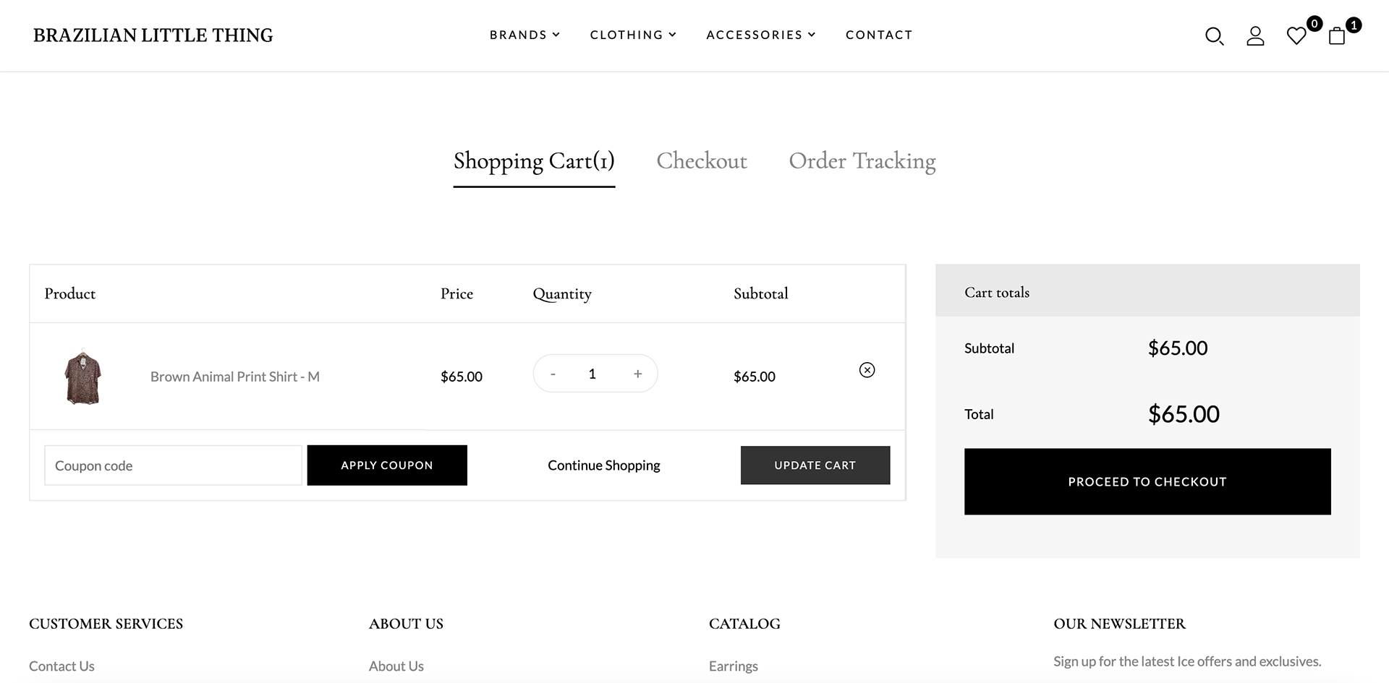Click the shirt product thumbnail
Screen dimensions: 1389x683
83,377
